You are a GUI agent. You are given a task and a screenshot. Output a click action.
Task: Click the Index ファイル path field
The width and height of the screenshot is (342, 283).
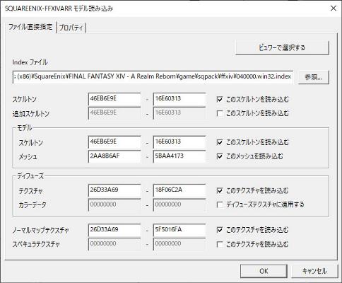click(153, 76)
